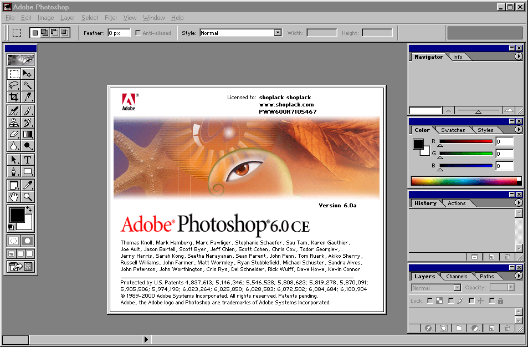
Task: Click the Navigator zoom slider
Action: click(x=478, y=110)
